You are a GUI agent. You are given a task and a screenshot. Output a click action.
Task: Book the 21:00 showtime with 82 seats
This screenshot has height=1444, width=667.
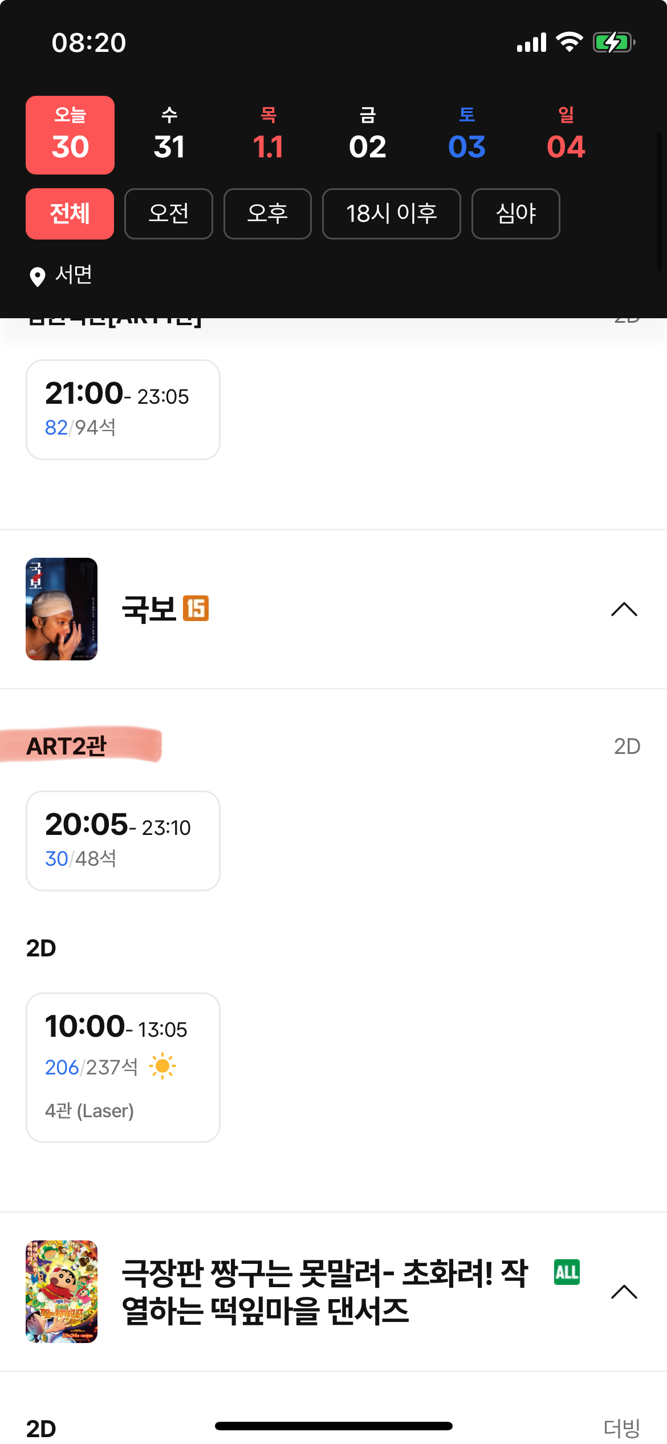click(x=123, y=409)
